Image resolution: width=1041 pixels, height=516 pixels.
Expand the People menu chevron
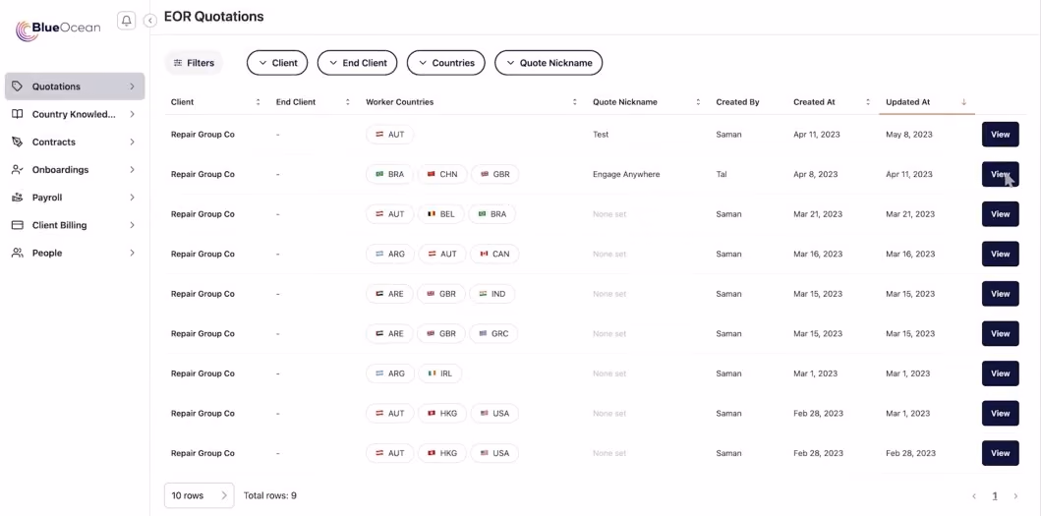(x=132, y=253)
